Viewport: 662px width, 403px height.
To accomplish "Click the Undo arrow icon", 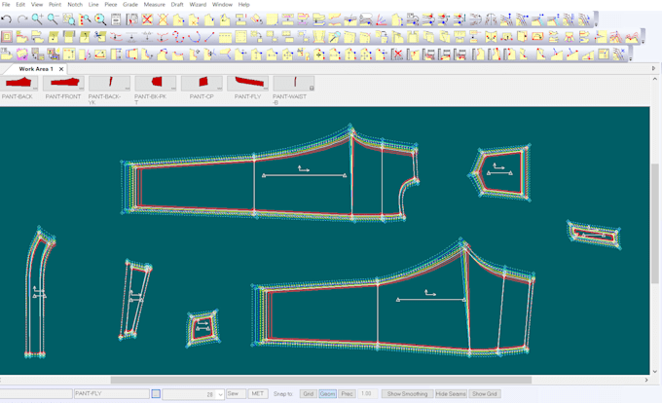I will tap(7, 19).
